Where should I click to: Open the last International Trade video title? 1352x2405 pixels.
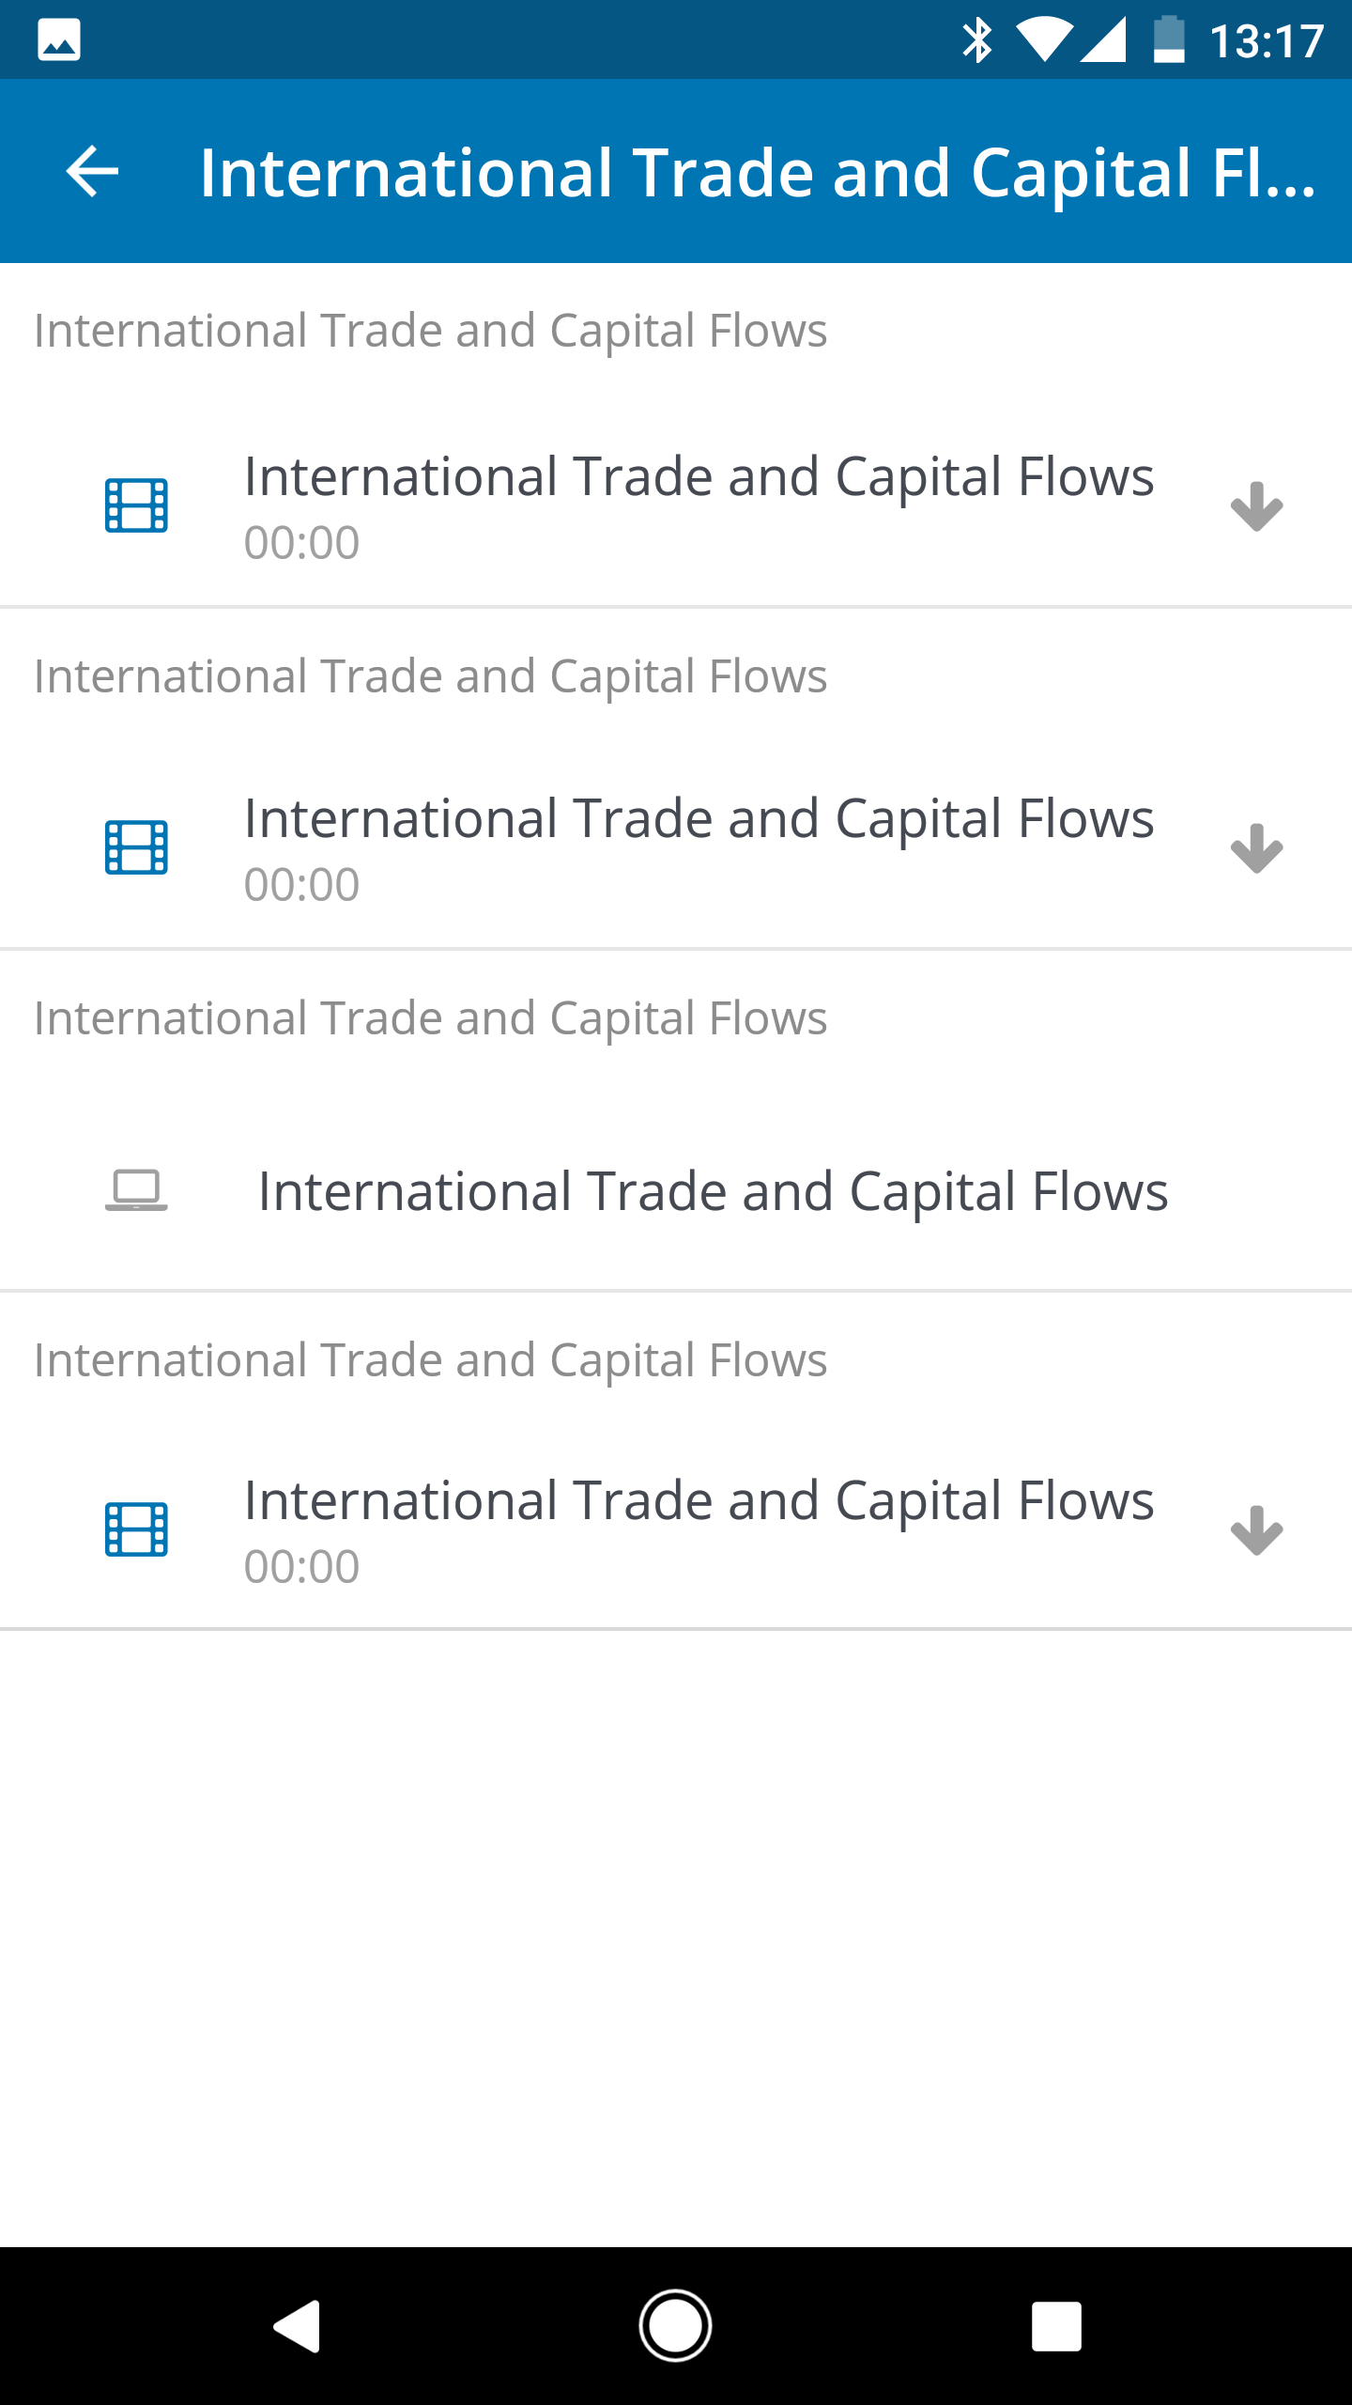[x=699, y=1501]
